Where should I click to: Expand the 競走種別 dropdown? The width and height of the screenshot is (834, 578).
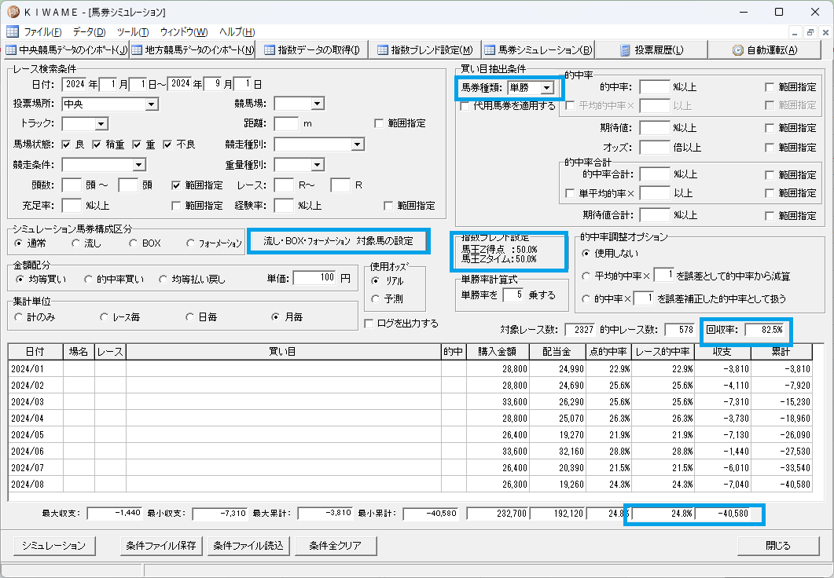click(358, 144)
